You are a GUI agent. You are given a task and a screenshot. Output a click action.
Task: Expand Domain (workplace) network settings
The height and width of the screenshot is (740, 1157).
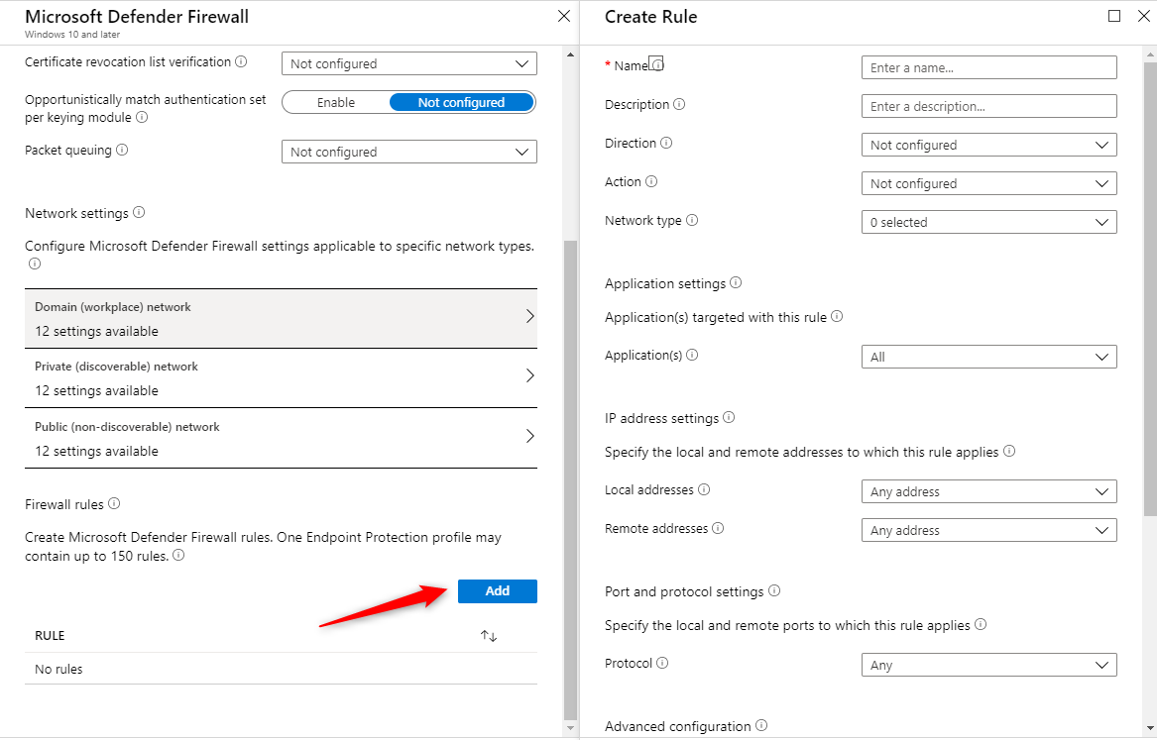[x=282, y=318]
